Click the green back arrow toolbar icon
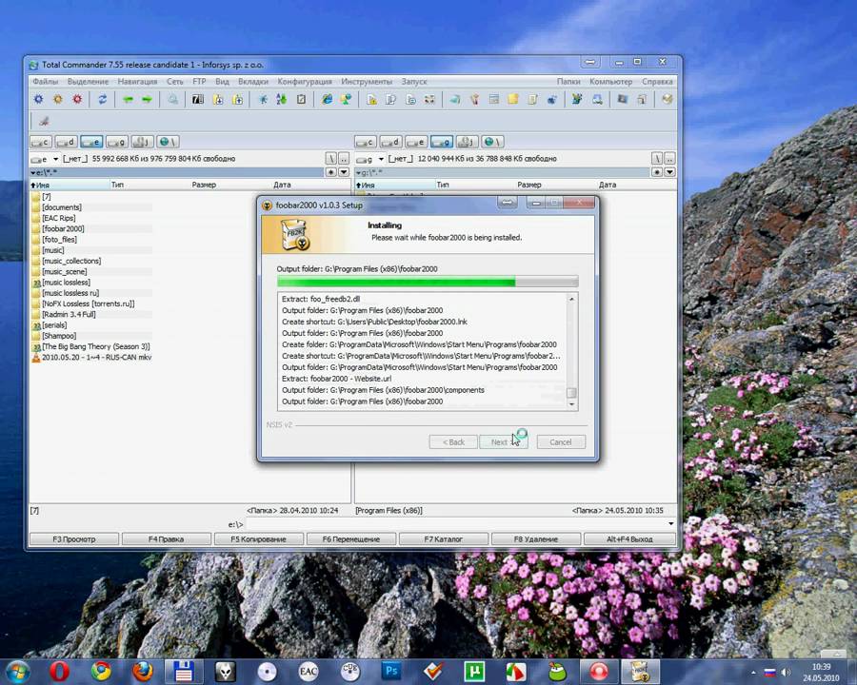Screen dimensions: 857x685 point(128,99)
